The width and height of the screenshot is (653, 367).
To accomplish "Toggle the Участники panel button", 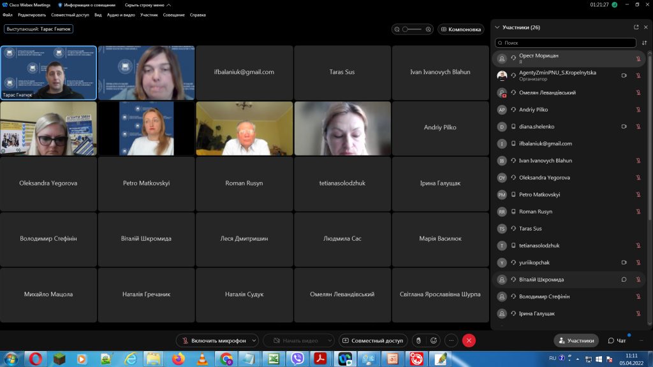I will 576,341.
